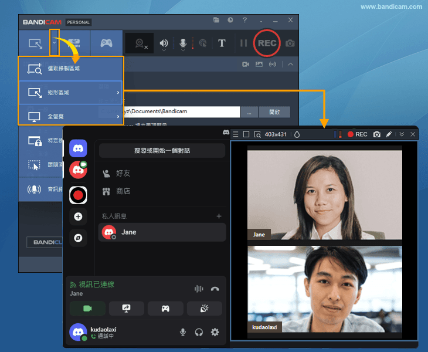Create new DM with plus beside 私人訊息

click(x=219, y=216)
